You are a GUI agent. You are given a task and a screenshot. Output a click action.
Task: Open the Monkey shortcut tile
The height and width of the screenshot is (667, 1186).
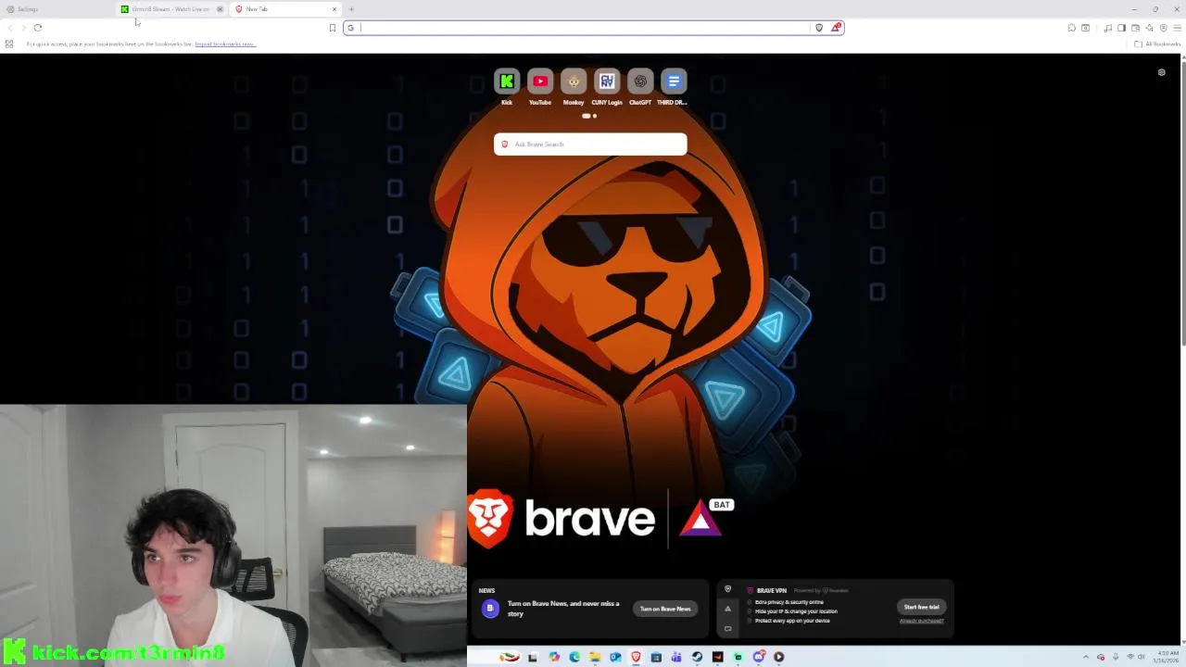click(574, 82)
